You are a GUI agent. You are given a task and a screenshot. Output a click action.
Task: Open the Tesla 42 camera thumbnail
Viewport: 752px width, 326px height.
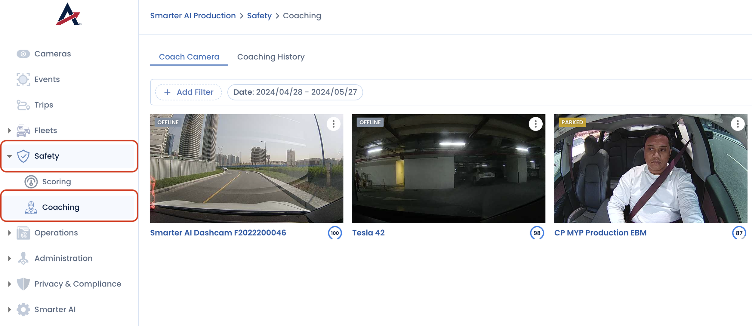pos(448,168)
